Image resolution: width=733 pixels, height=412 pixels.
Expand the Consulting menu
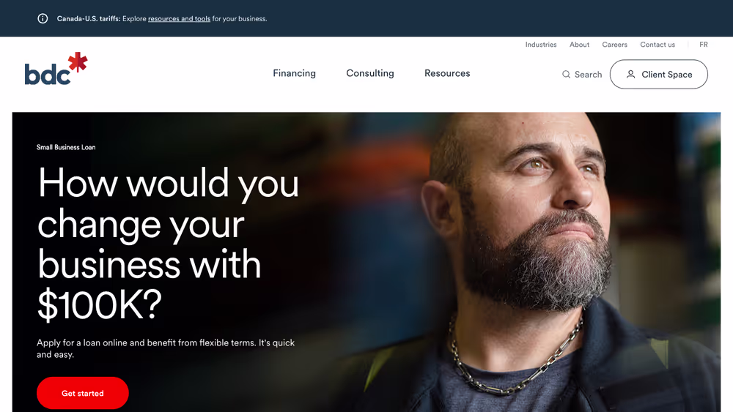point(369,73)
